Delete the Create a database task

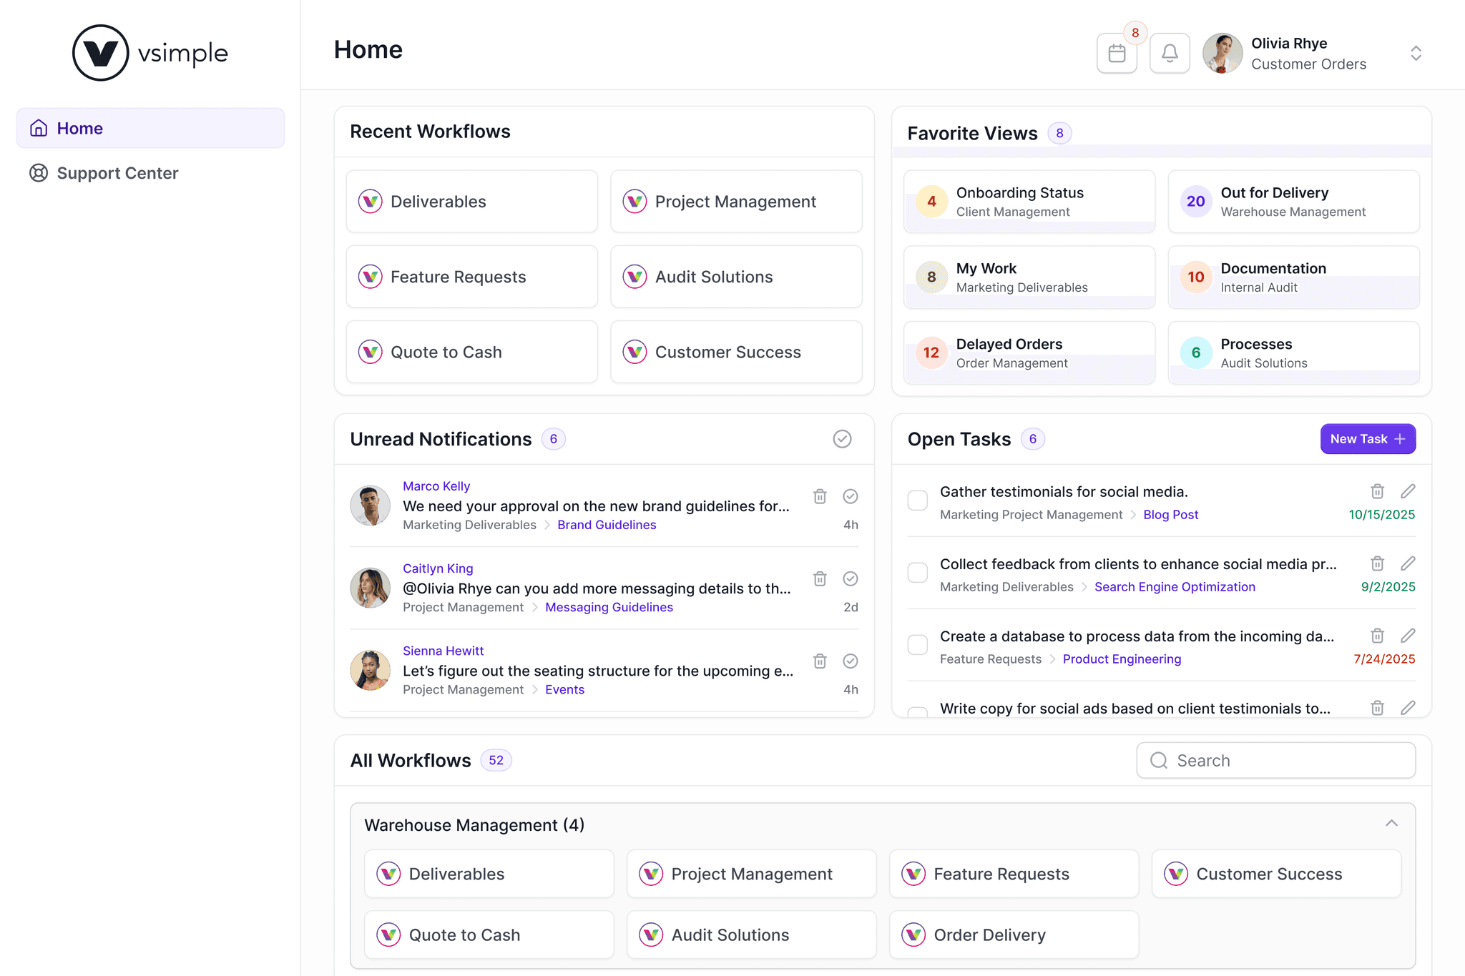click(1377, 636)
